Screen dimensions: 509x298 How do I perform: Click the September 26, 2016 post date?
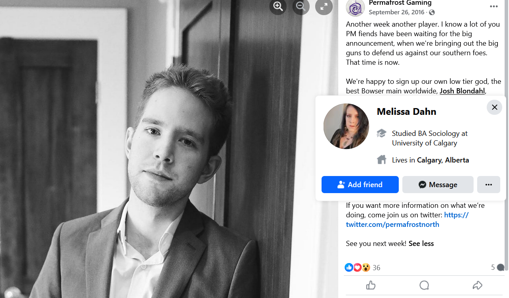pyautogui.click(x=397, y=12)
